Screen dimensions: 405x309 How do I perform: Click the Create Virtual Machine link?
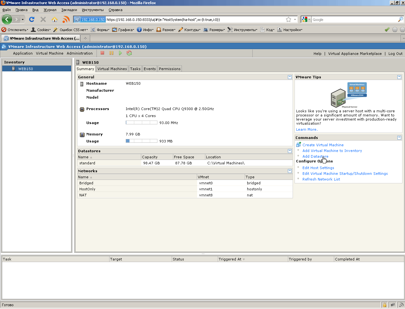[x=323, y=145]
